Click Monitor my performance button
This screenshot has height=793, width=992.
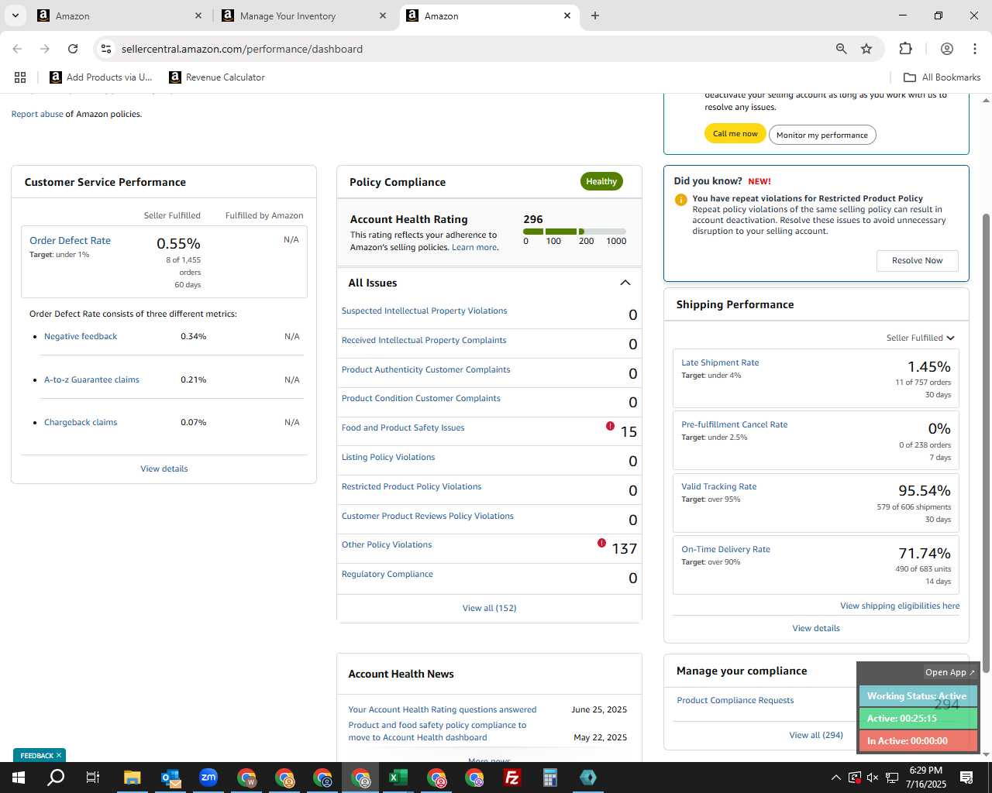822,135
